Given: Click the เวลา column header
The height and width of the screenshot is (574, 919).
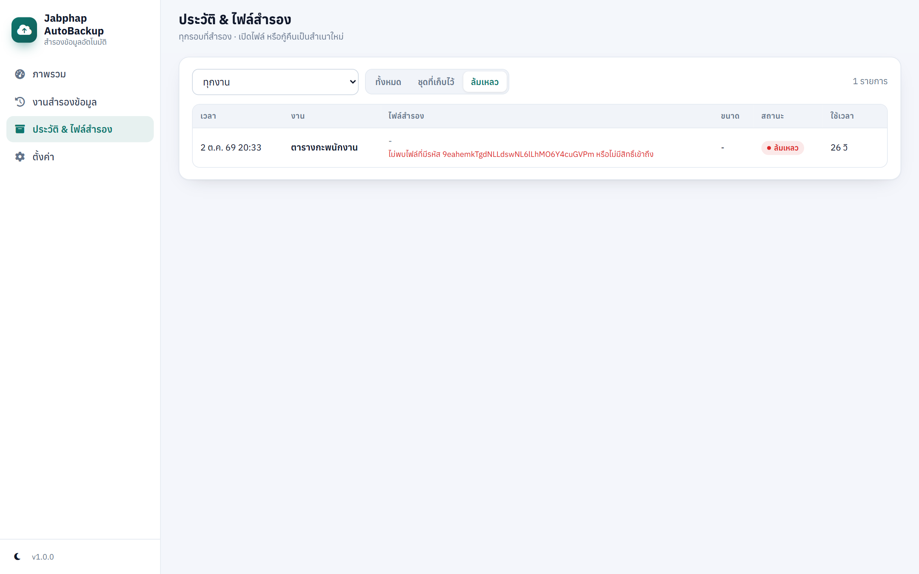Looking at the screenshot, I should coord(208,116).
